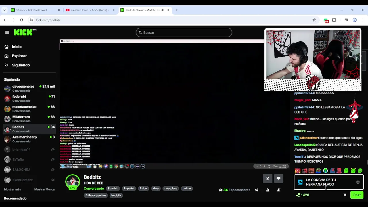Send message with green Chat button
Viewport: 368px width, 207px height.
click(357, 195)
